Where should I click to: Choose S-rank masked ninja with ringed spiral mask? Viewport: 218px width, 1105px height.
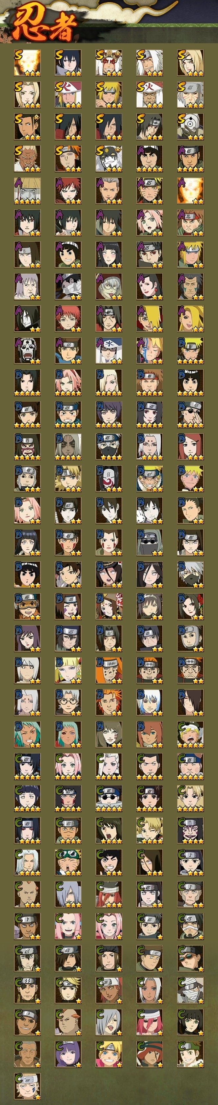pos(191,127)
